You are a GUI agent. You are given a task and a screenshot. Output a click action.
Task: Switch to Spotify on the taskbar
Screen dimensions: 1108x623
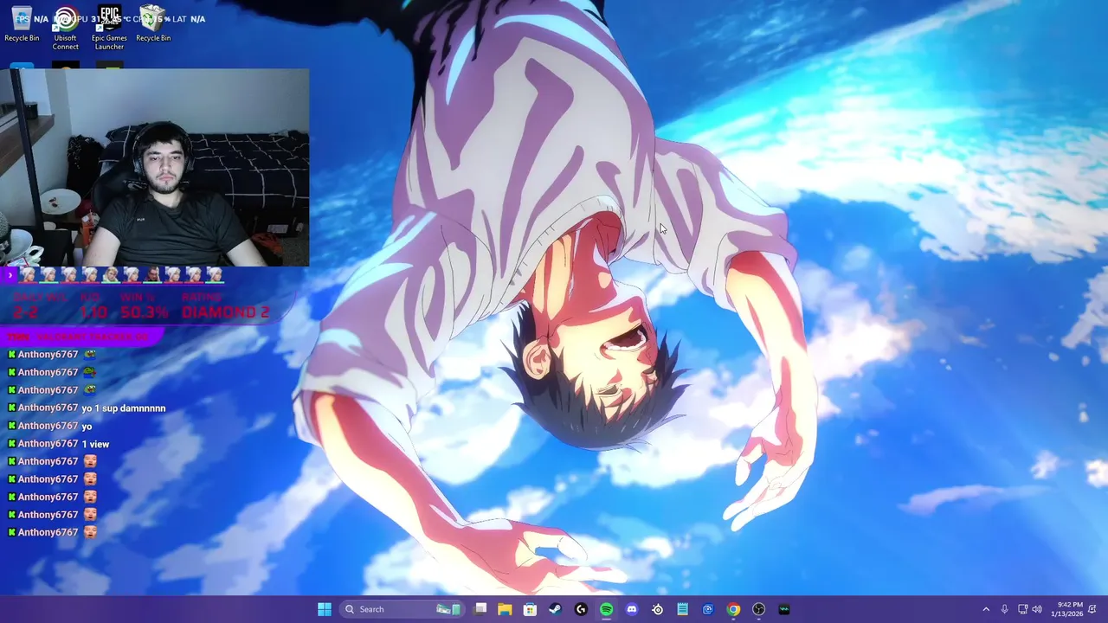(606, 609)
